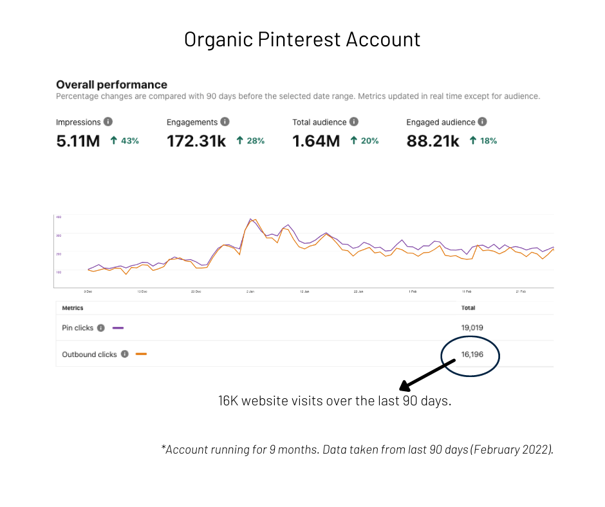Click the Pin clicks info icon
Viewport: 605px width, 507px height.
(x=100, y=328)
